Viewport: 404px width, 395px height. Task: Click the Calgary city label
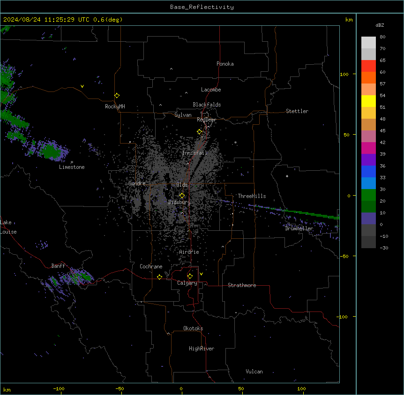click(187, 283)
